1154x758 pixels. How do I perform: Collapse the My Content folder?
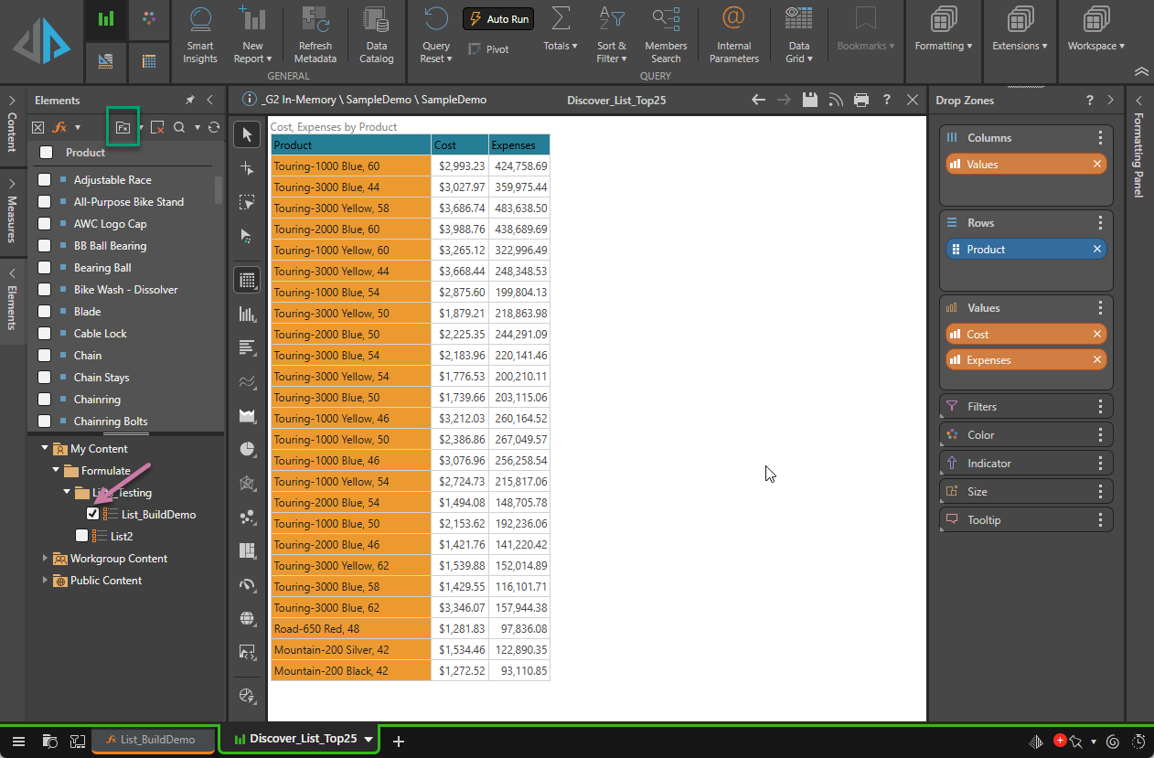(x=45, y=449)
